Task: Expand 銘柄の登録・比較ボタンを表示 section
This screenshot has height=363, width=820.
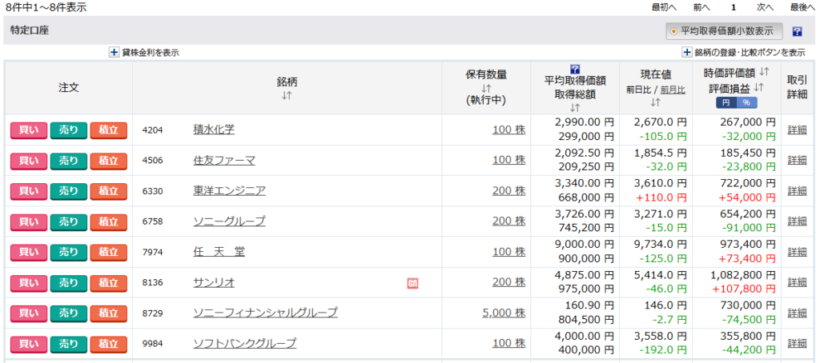Action: pos(687,52)
